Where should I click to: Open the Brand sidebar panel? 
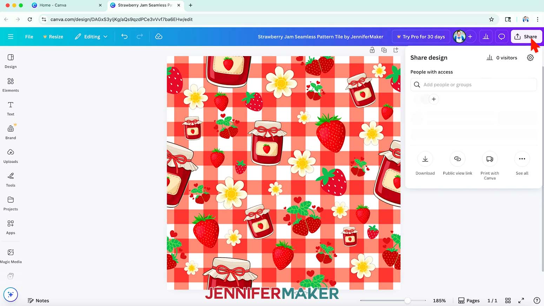(11, 132)
